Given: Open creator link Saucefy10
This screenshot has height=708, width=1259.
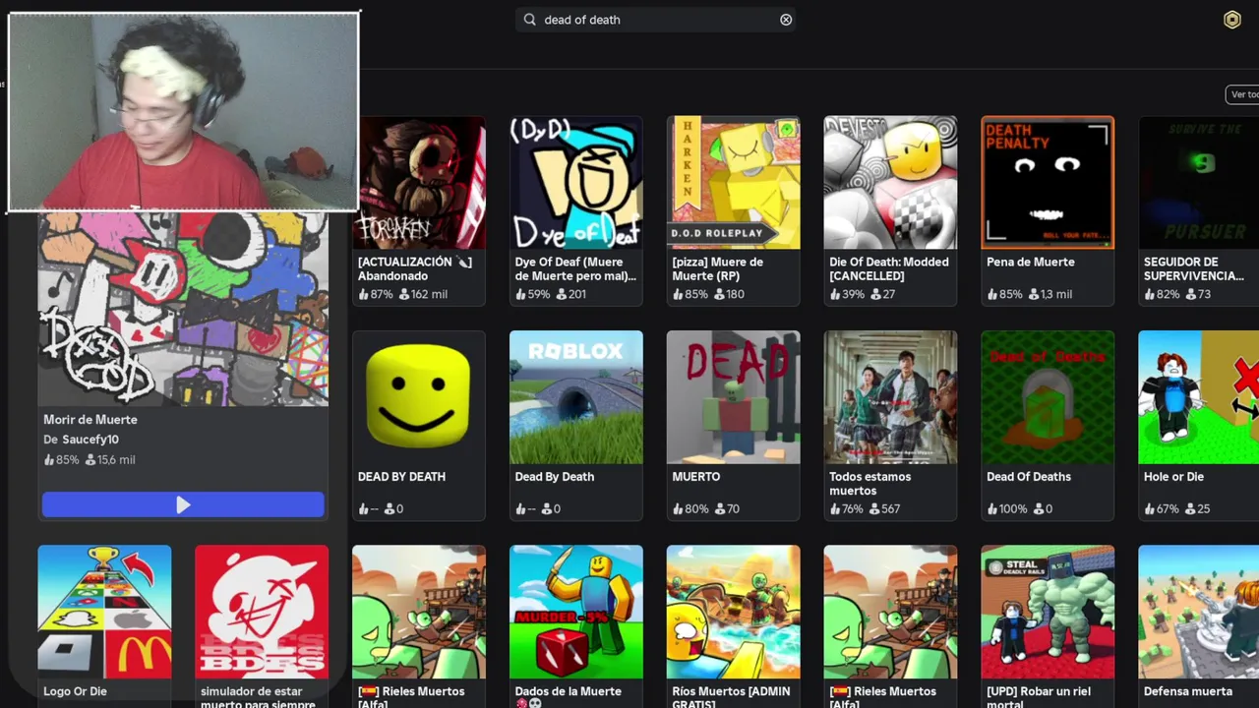Looking at the screenshot, I should (x=90, y=440).
